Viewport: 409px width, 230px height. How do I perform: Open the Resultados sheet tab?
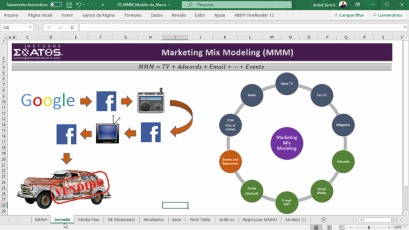[x=153, y=220]
